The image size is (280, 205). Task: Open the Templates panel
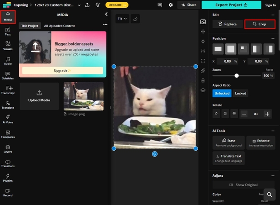[x=8, y=134]
